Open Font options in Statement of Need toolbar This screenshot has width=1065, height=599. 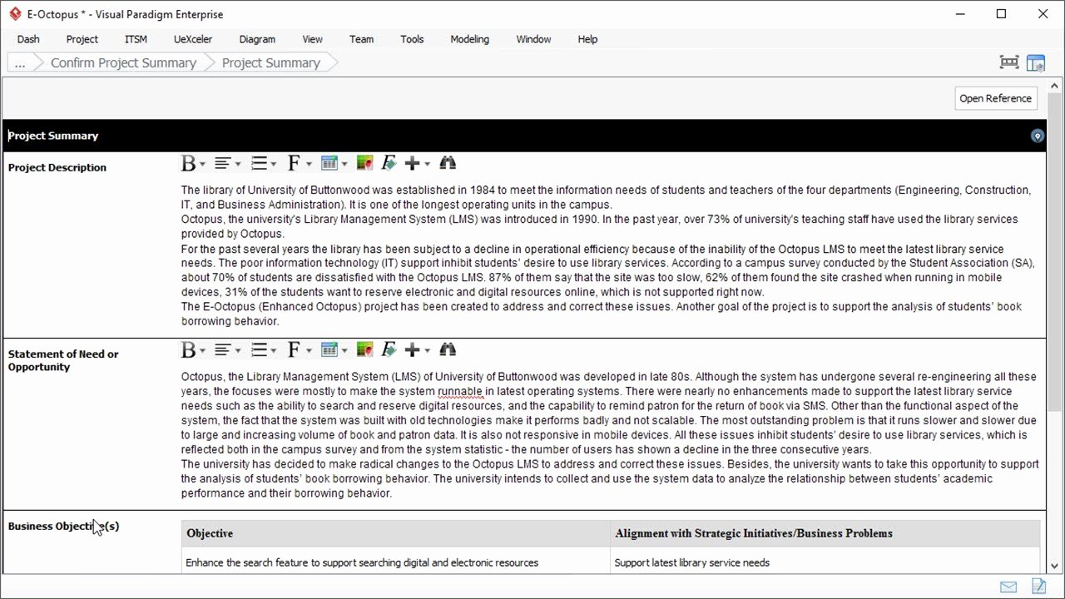coord(299,349)
